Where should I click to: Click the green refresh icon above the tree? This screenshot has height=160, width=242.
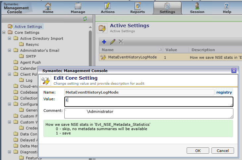(85, 19)
